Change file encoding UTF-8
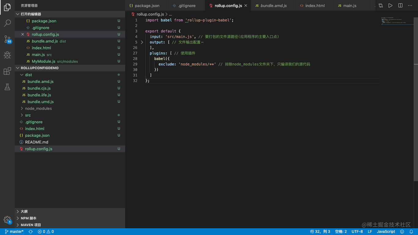 tap(357, 232)
